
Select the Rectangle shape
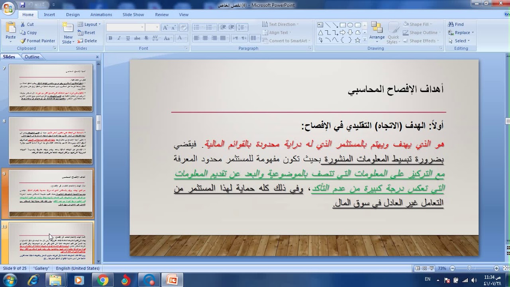(343, 25)
